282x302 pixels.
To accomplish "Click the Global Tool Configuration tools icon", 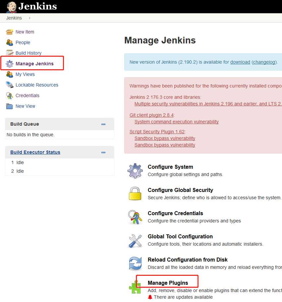I will 135,241.
